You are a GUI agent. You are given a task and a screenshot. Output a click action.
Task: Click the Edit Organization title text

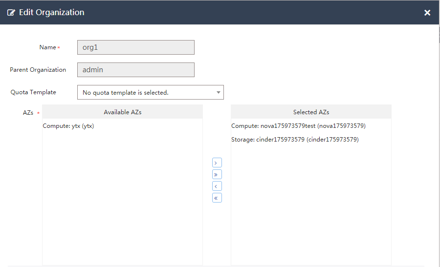pos(51,13)
